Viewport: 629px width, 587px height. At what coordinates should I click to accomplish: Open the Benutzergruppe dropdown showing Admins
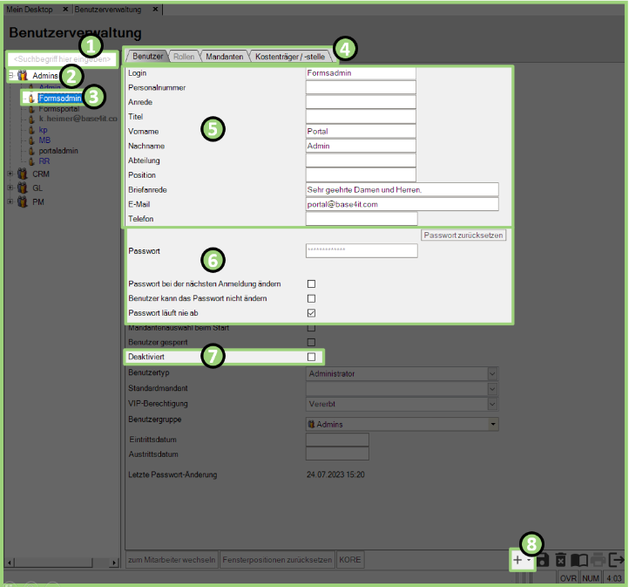(493, 424)
